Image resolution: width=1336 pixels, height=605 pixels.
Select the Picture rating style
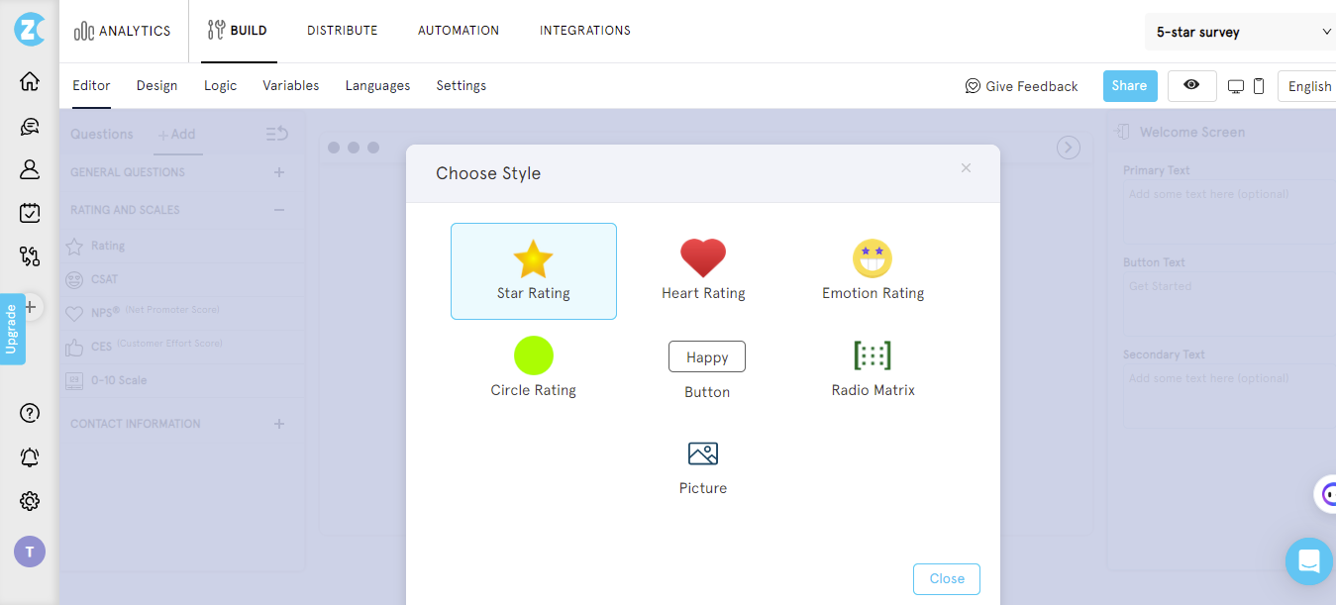[x=703, y=463]
